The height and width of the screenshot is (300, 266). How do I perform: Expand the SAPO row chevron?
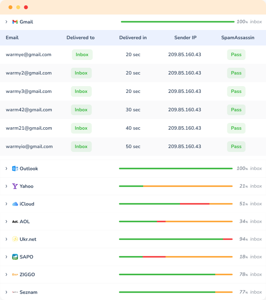click(6, 257)
